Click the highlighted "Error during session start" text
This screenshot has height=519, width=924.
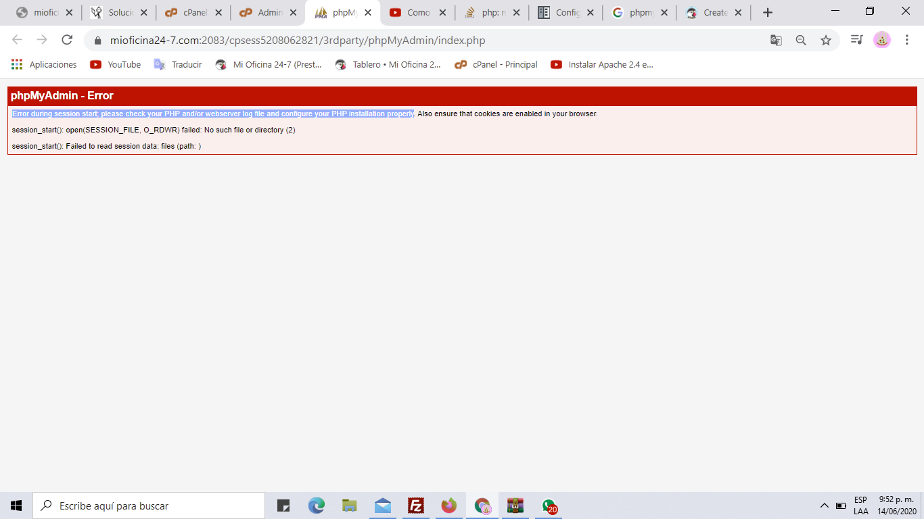point(213,114)
